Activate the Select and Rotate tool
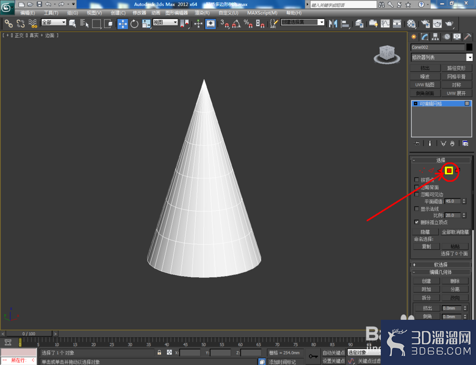The image size is (476, 365). [x=134, y=24]
